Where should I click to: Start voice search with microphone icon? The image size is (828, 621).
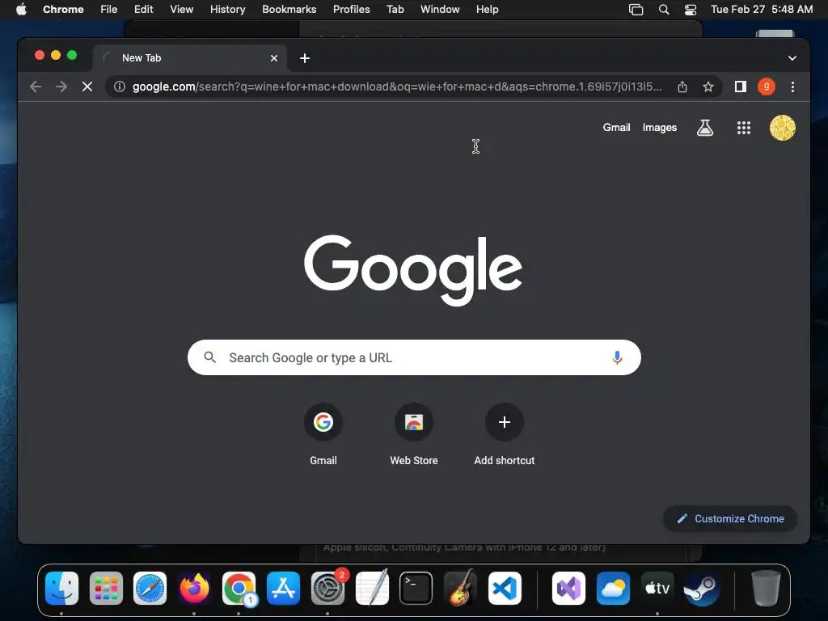point(617,357)
